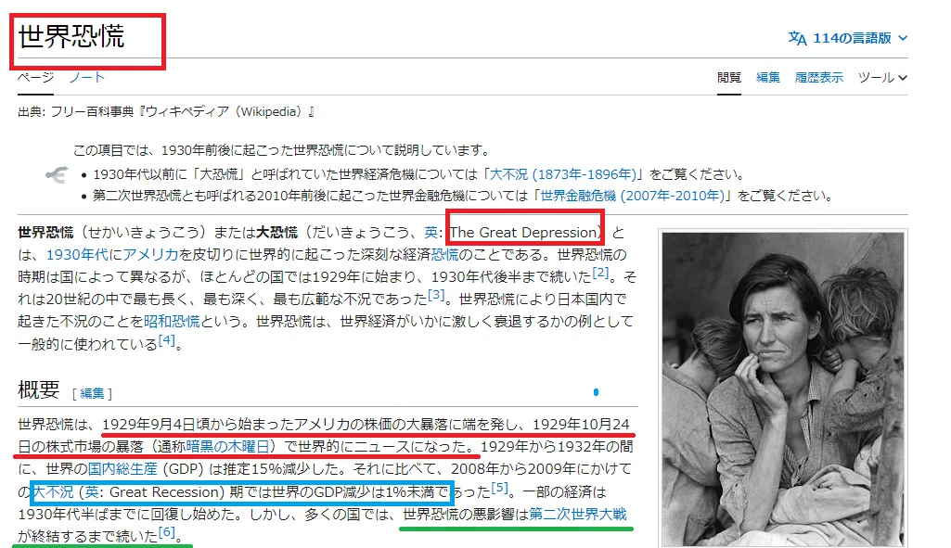Click the 概要 section heading
This screenshot has height=548, width=951.
pyautogui.click(x=39, y=389)
